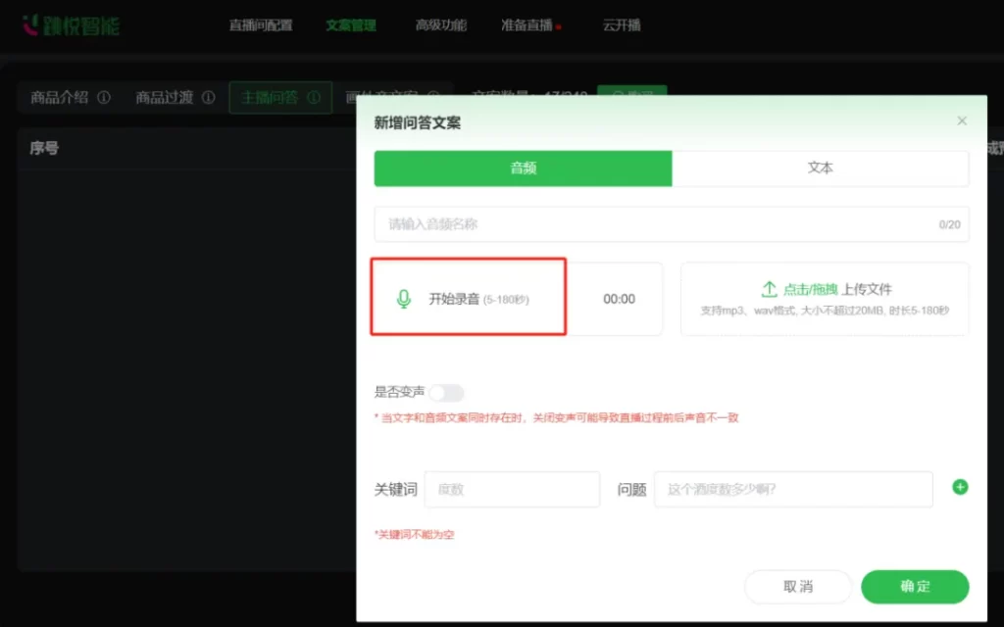Click the 0/20 character counter

pyautogui.click(x=949, y=224)
